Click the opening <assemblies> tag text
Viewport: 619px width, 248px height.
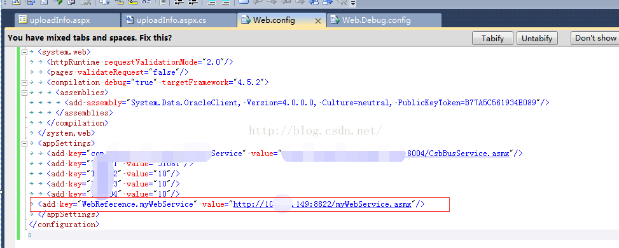coord(81,93)
